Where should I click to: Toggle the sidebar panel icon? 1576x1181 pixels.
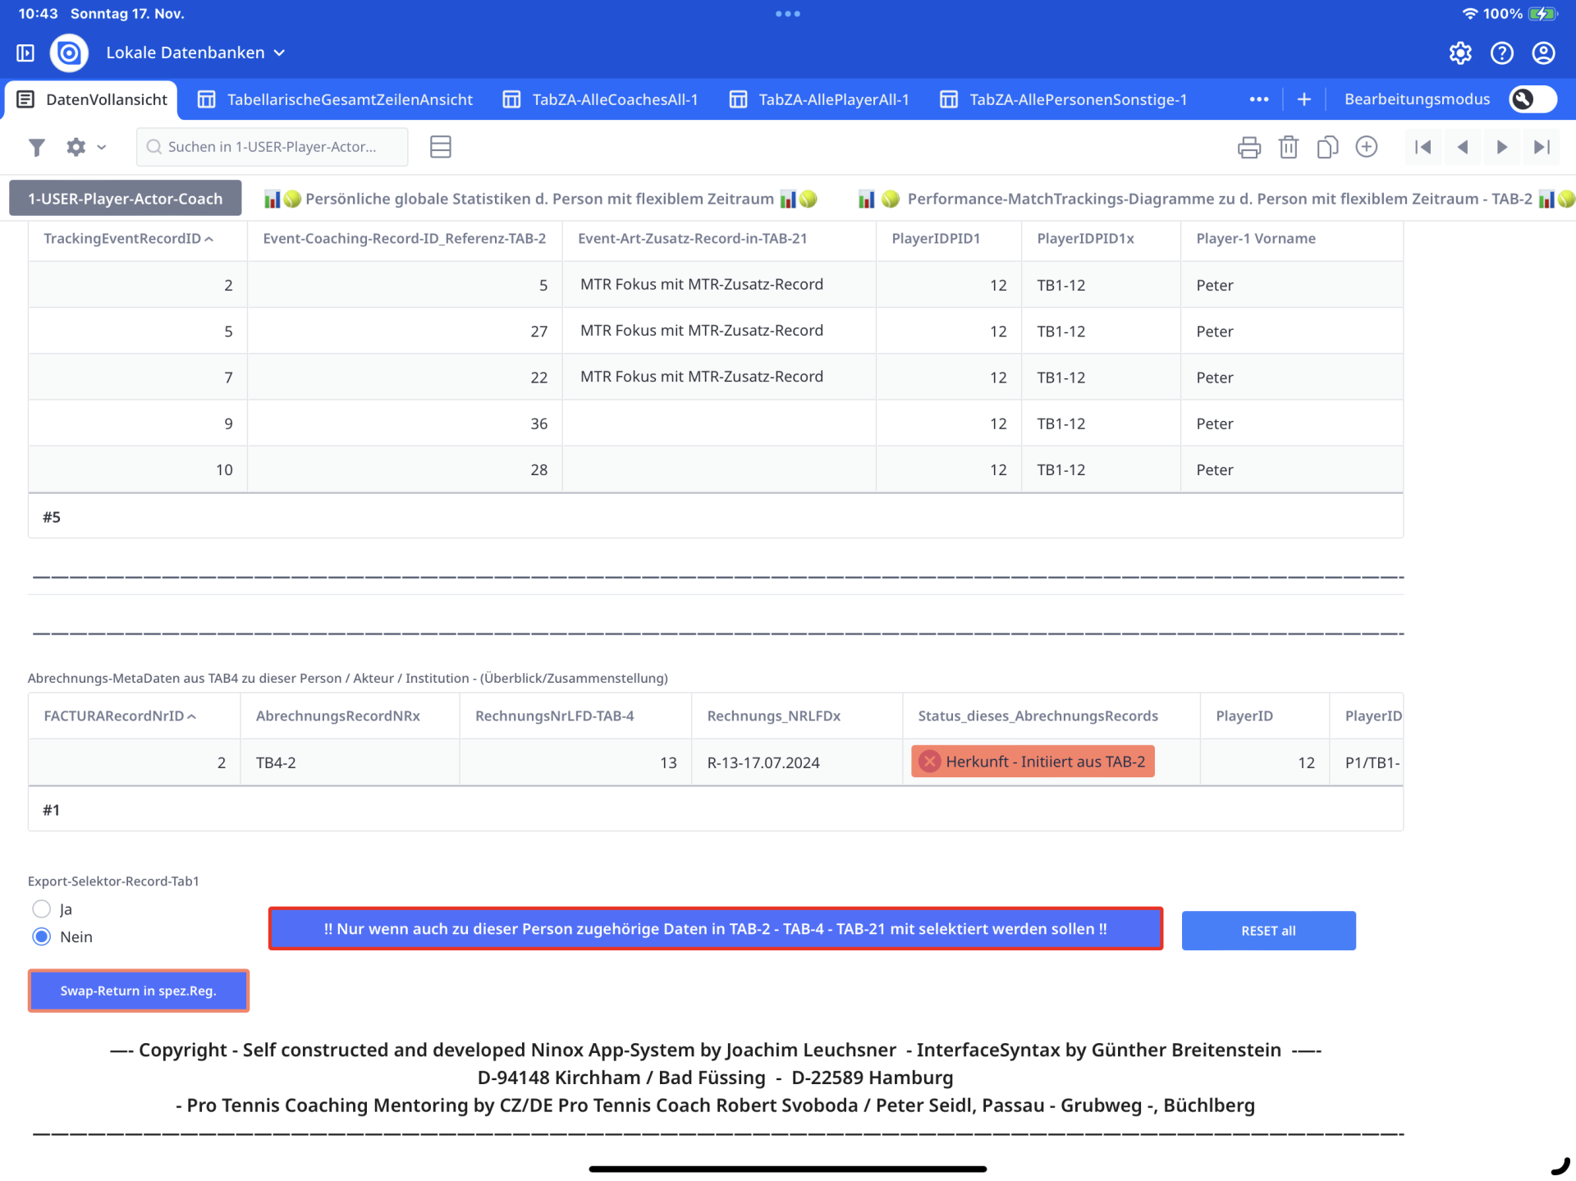click(25, 53)
